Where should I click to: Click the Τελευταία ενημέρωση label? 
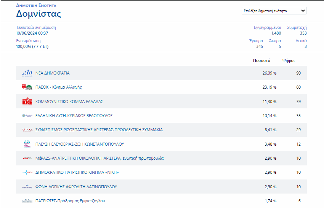36,27
